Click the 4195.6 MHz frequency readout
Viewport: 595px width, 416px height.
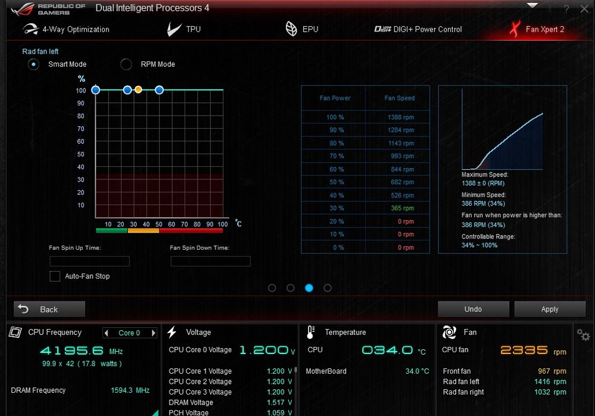(x=81, y=350)
